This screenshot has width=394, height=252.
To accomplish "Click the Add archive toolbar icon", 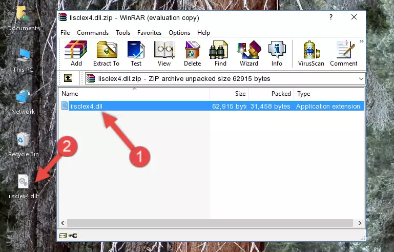I will 76,53.
